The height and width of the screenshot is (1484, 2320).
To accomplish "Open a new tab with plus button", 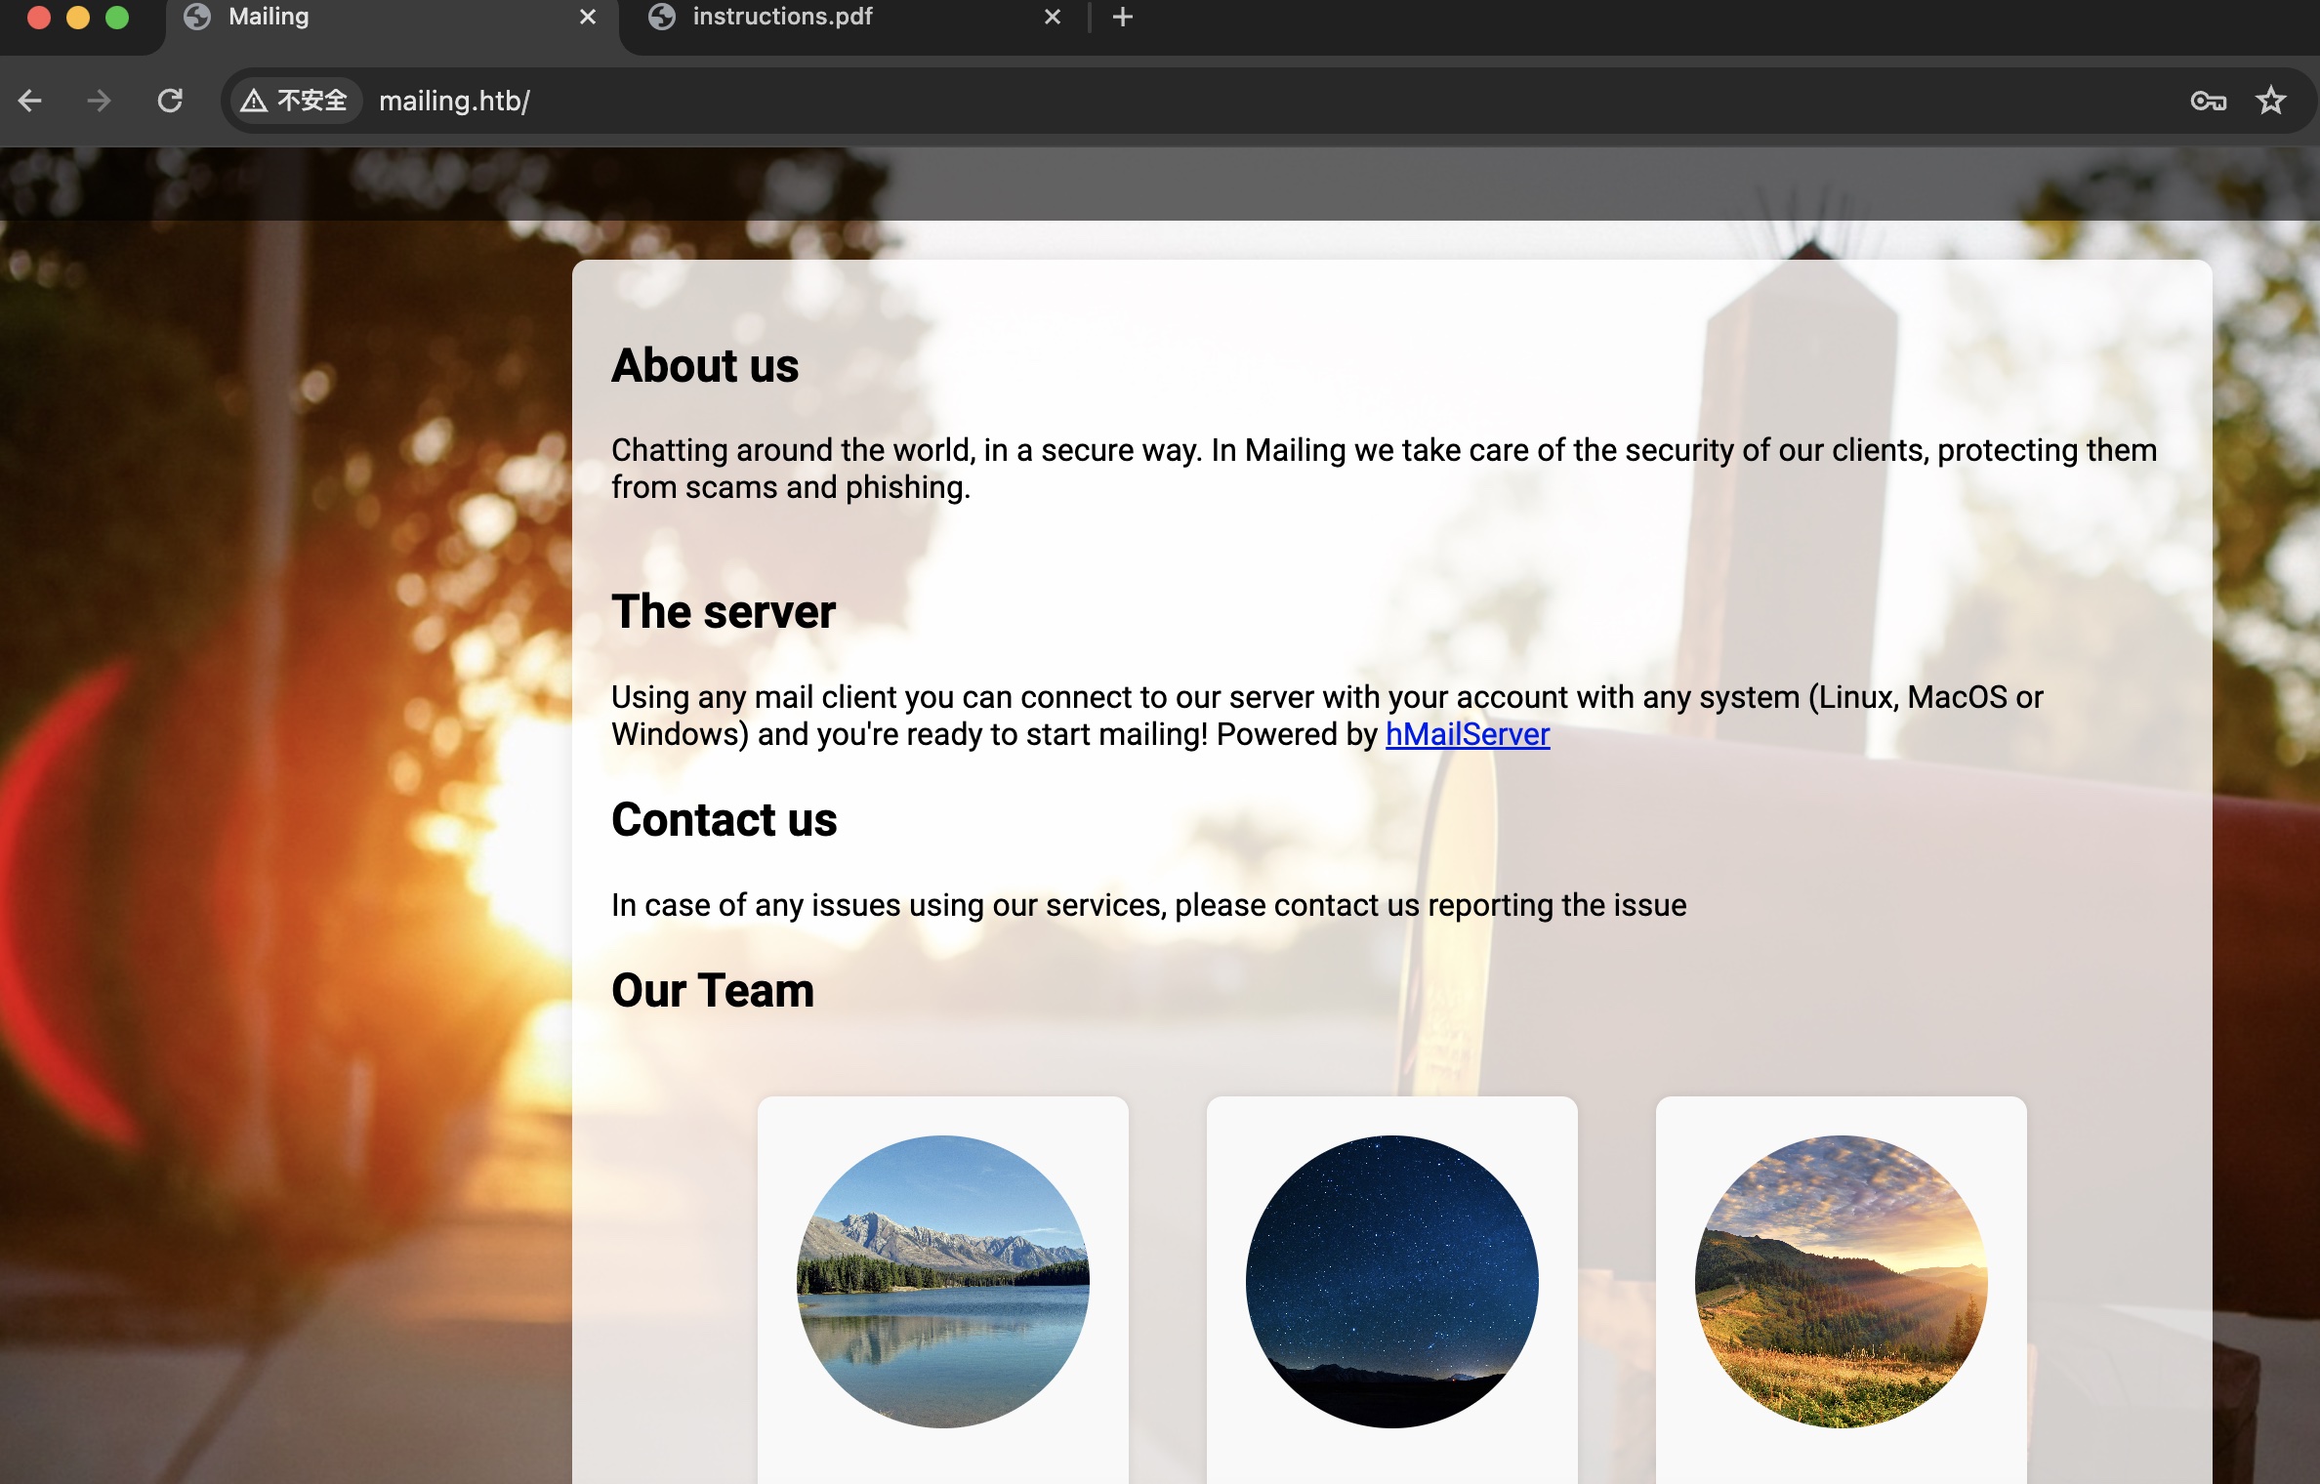I will [x=1123, y=17].
